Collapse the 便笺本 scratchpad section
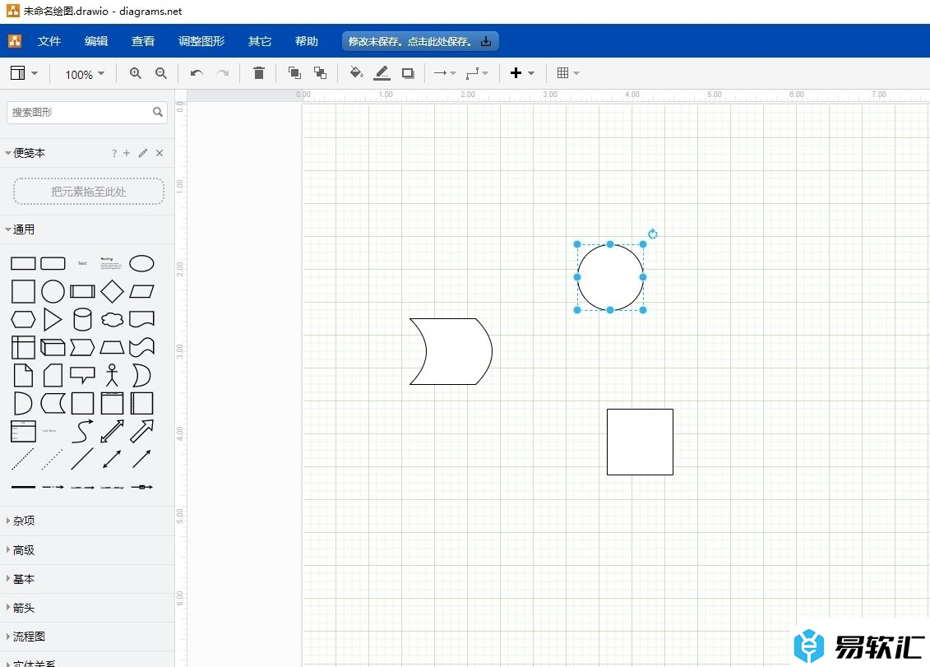The width and height of the screenshot is (930, 667). 25,153
